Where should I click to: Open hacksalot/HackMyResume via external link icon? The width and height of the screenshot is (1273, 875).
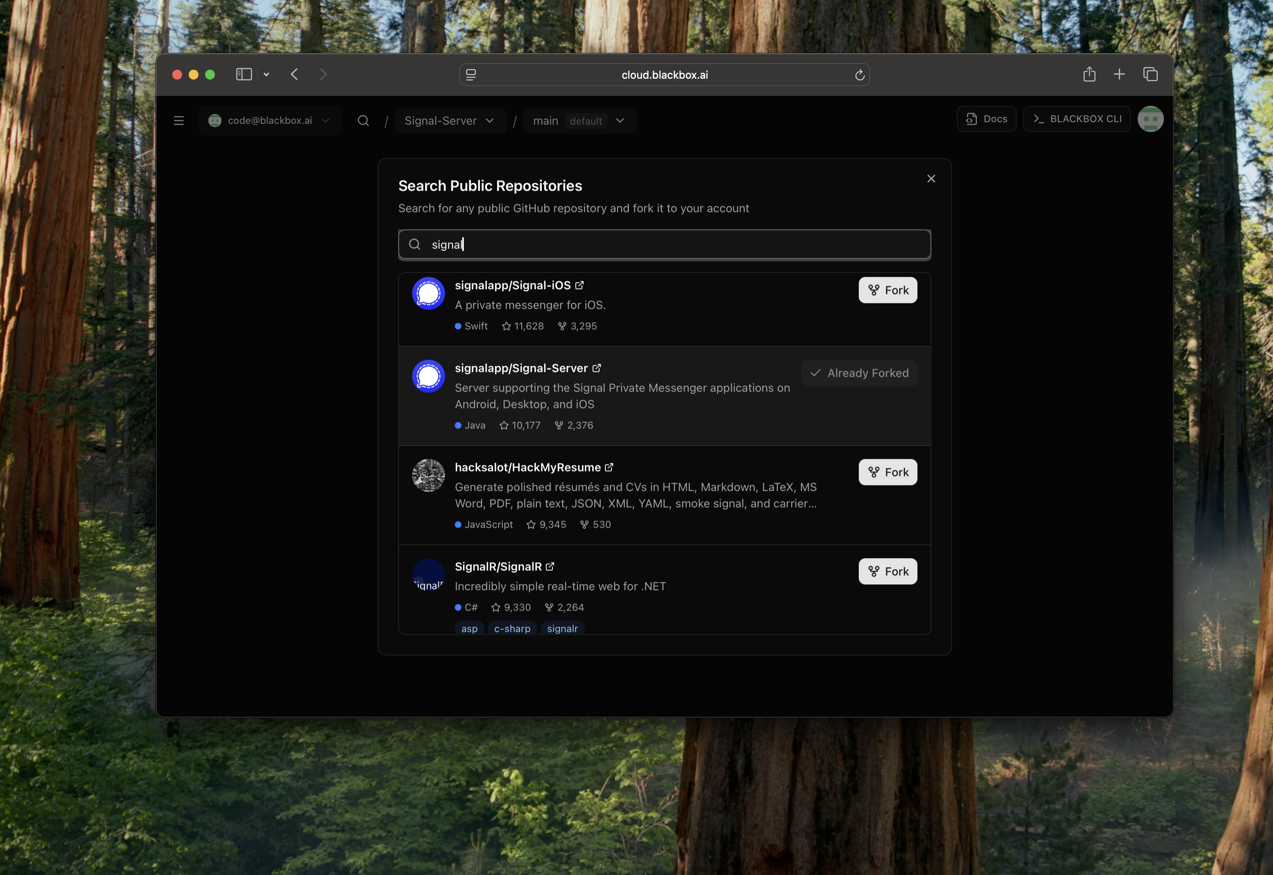[x=609, y=467]
